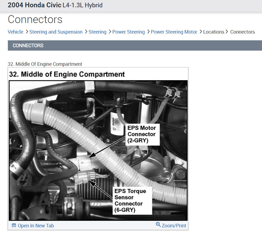Click the Open In New Tab icon
The image size is (262, 239).
(x=14, y=225)
